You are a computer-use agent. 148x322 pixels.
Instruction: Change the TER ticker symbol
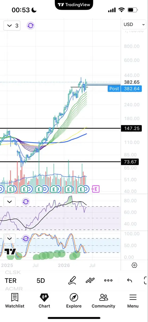[11, 281]
